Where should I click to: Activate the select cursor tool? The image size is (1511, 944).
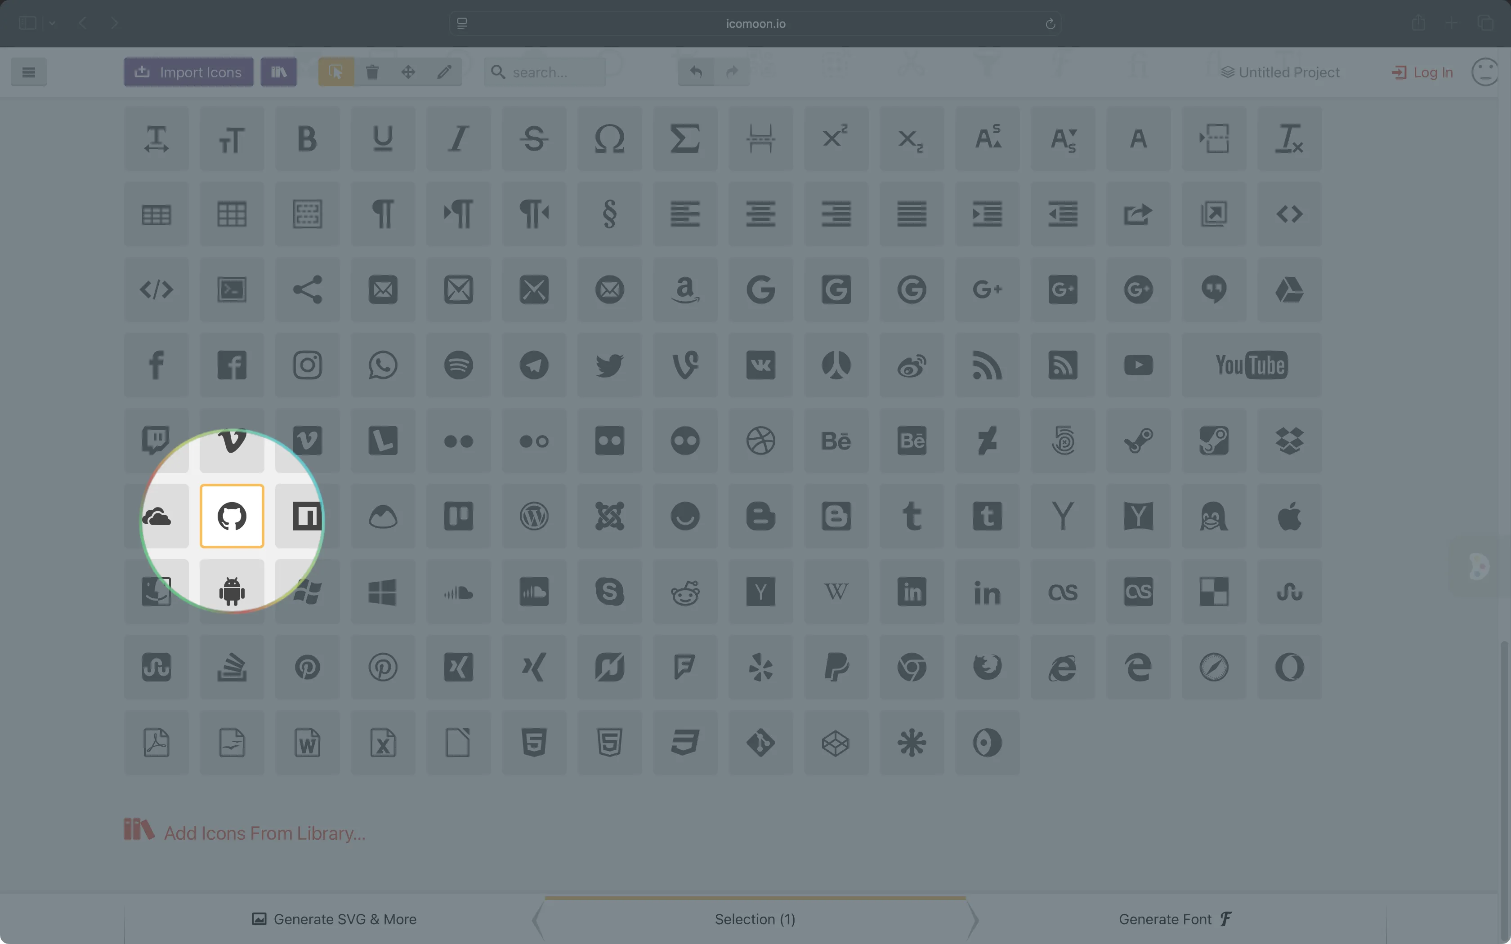(x=336, y=72)
